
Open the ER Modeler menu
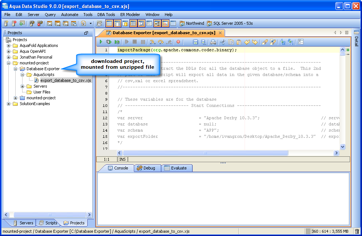[x=130, y=15]
